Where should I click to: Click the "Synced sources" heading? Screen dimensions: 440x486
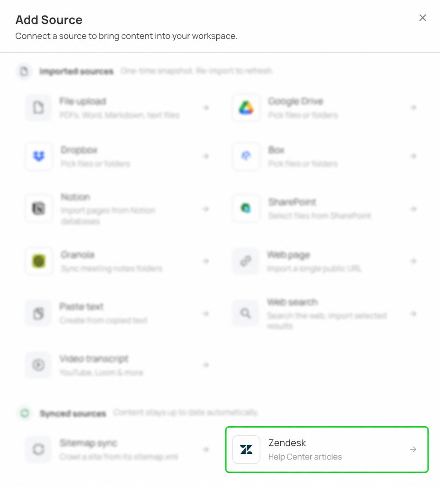tap(73, 413)
